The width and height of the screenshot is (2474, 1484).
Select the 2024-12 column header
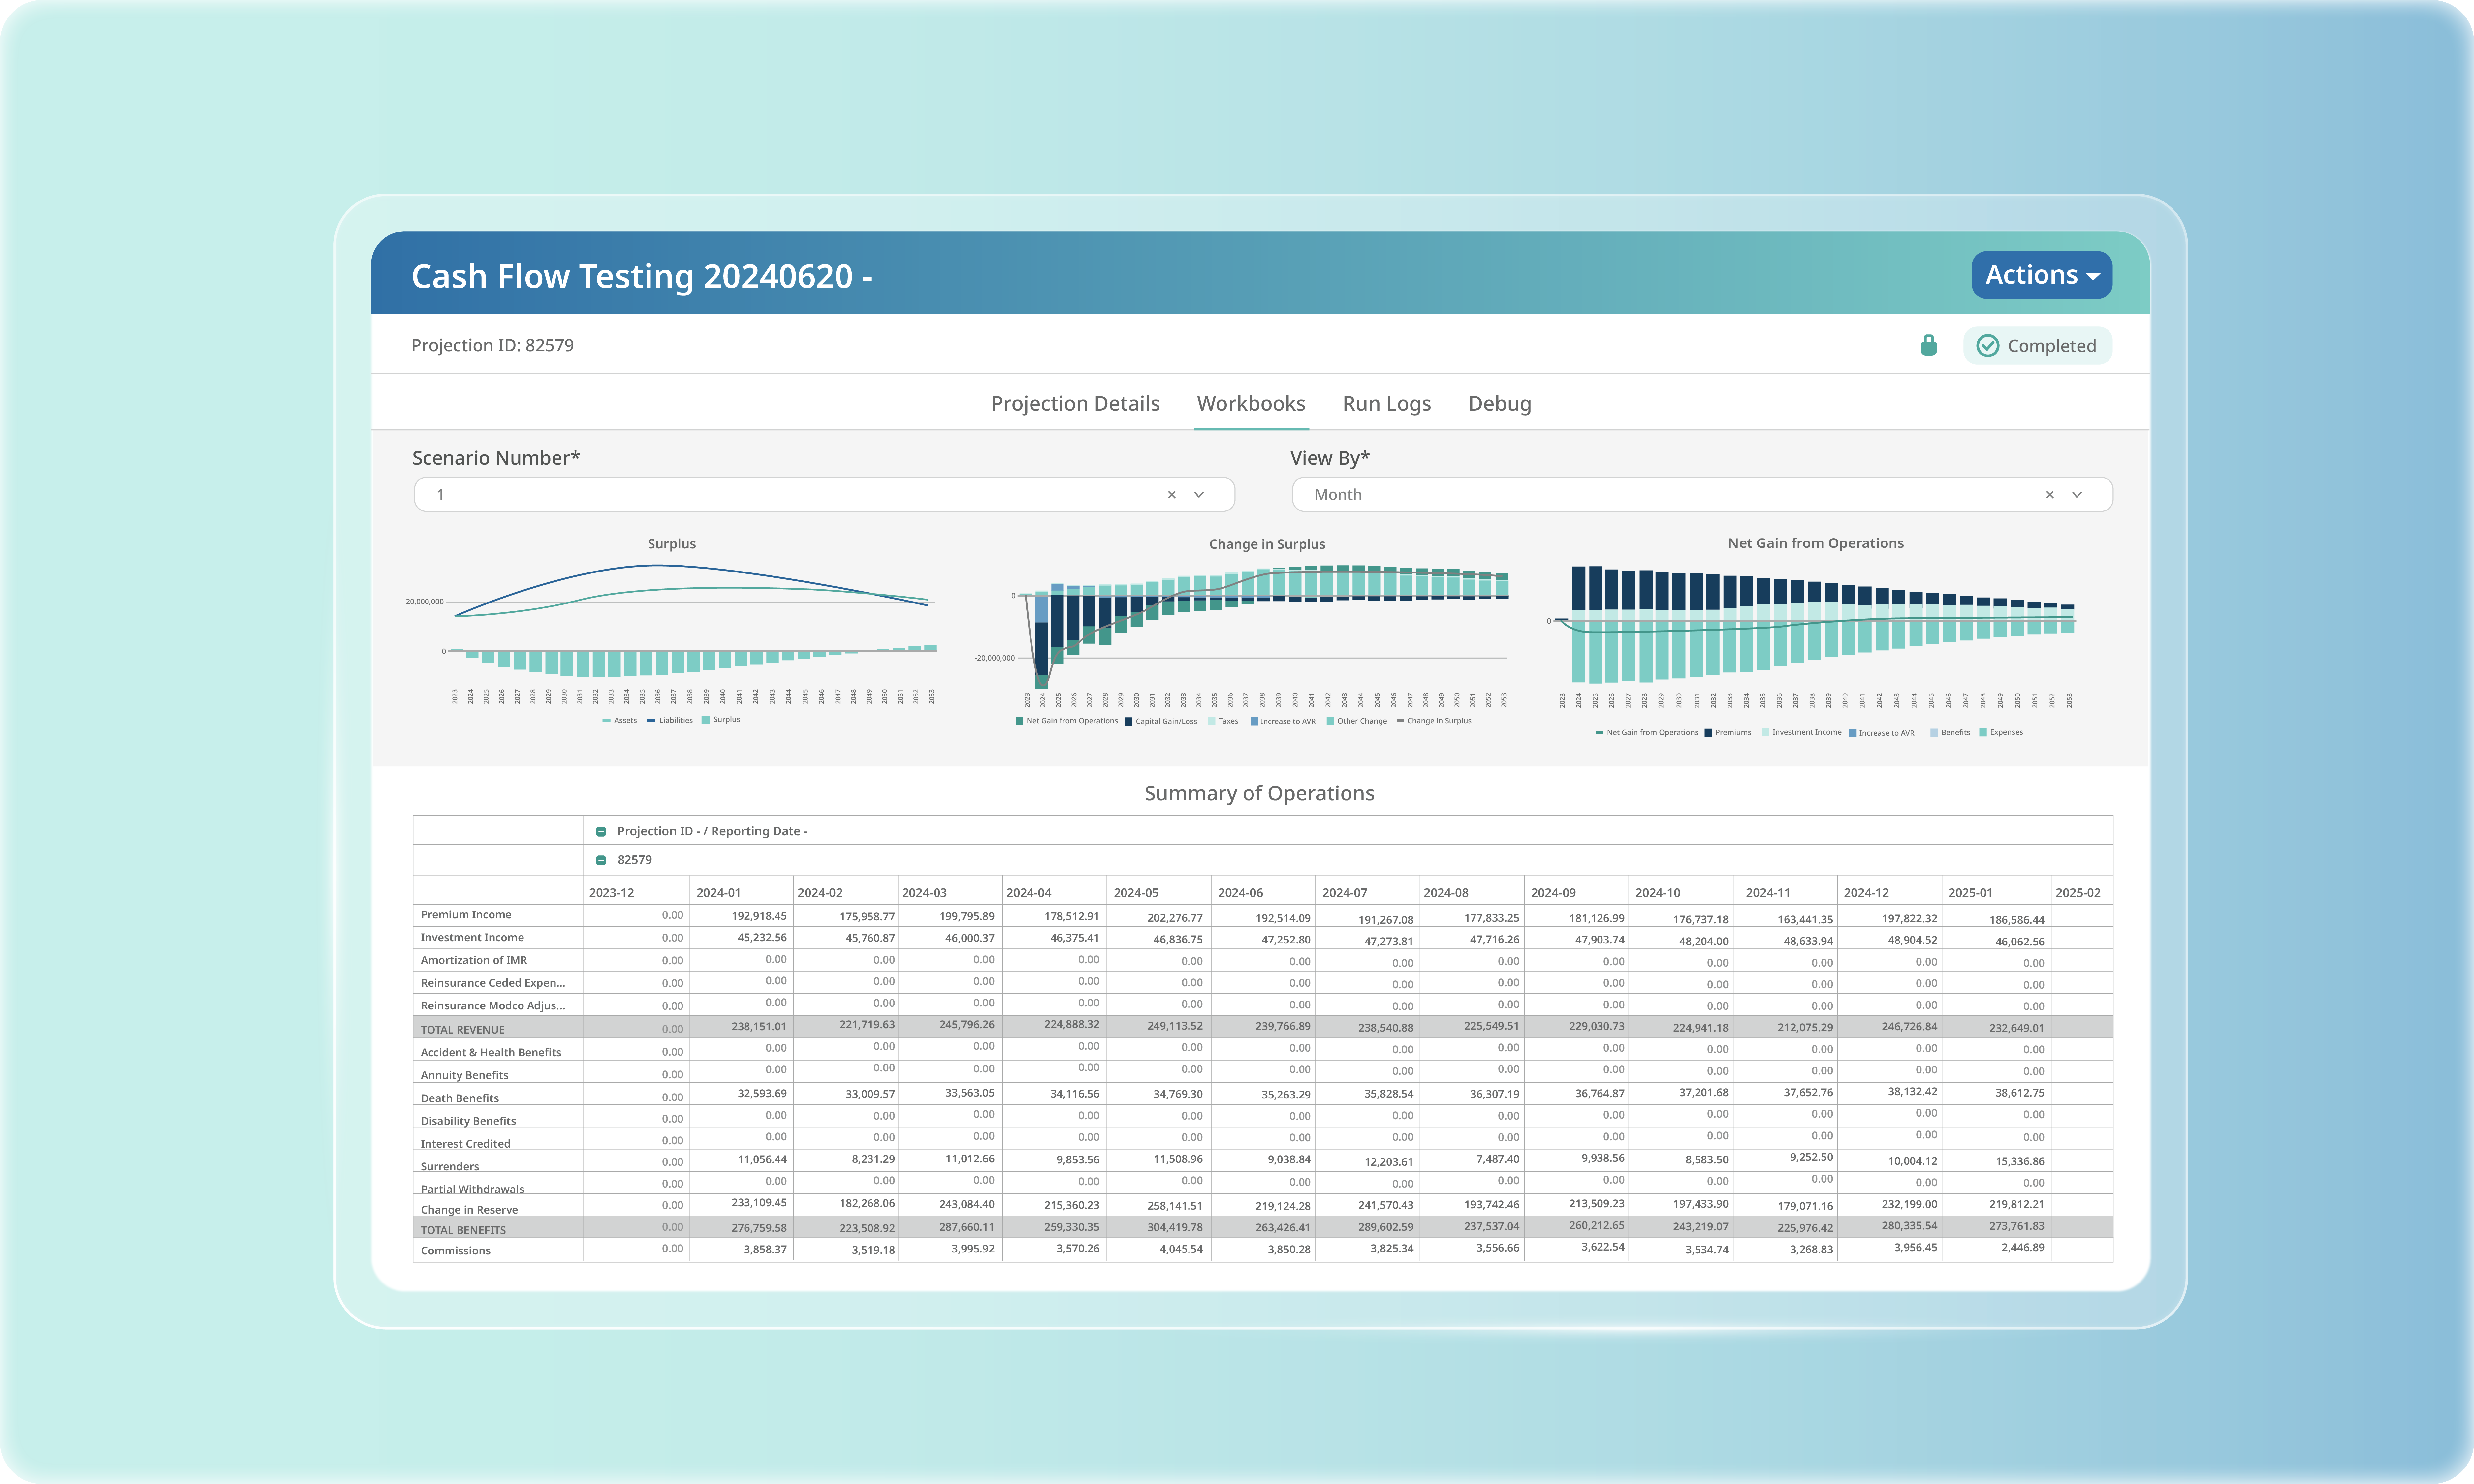[1866, 893]
